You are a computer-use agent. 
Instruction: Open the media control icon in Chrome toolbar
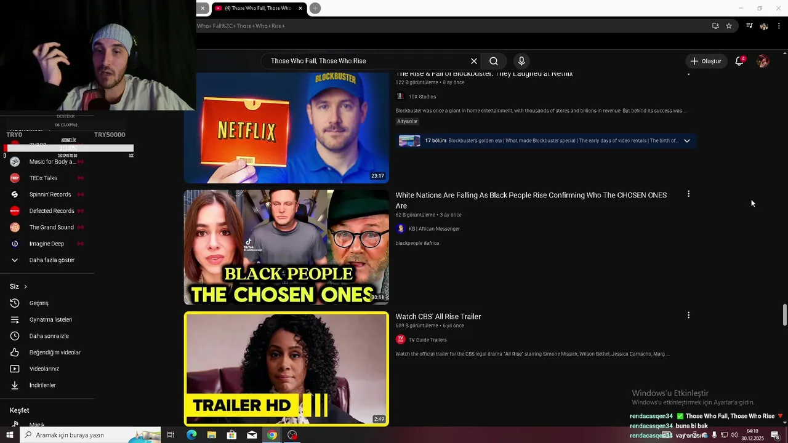pos(749,26)
